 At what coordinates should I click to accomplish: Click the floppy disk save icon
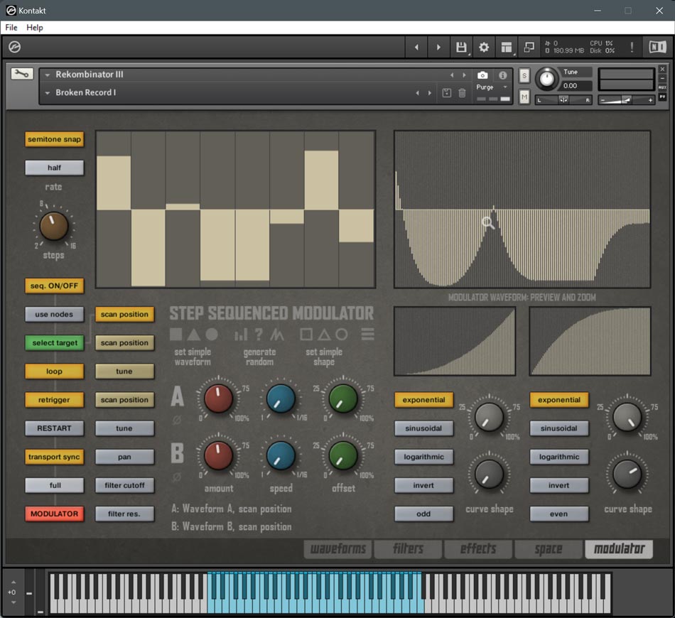(461, 48)
